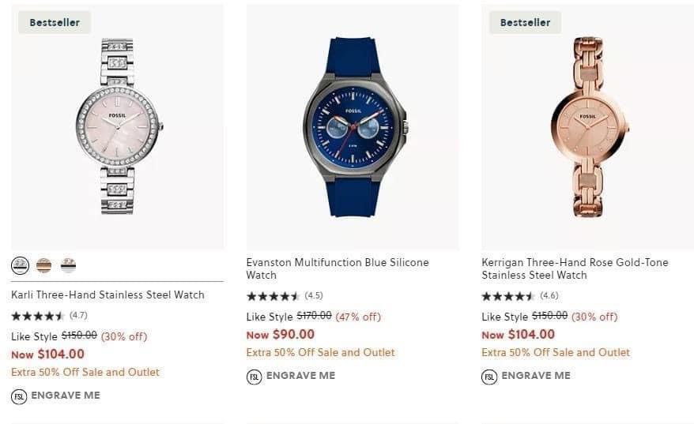Click ENGRAVE ME text under Kerrigan watch
Image resolution: width=694 pixels, height=424 pixels.
535,376
